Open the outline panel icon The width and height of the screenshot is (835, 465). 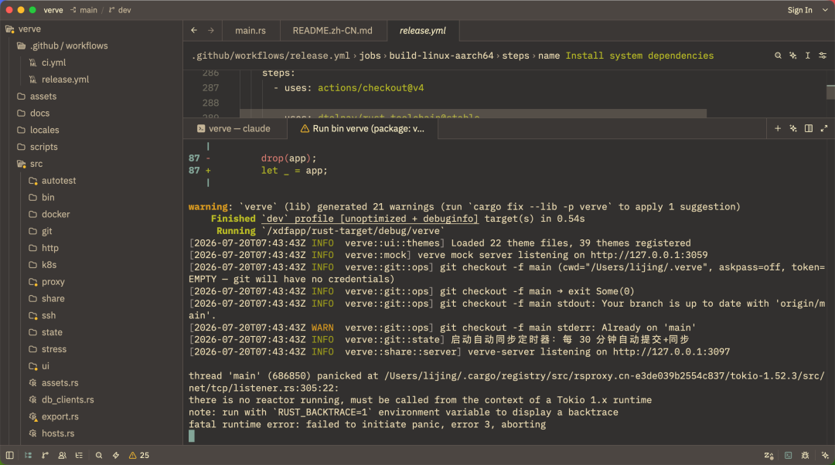tap(80, 455)
